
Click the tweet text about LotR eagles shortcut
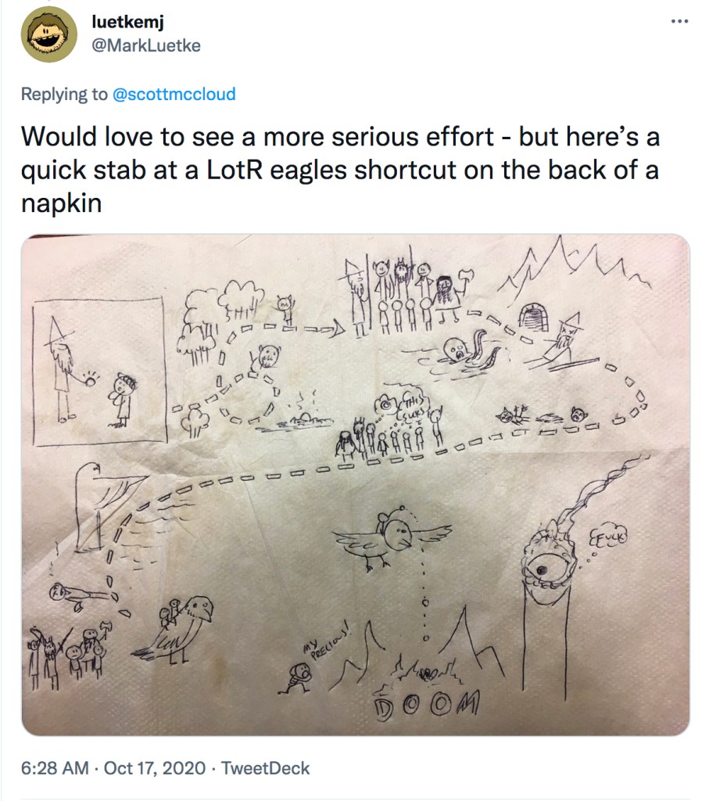coord(341,170)
